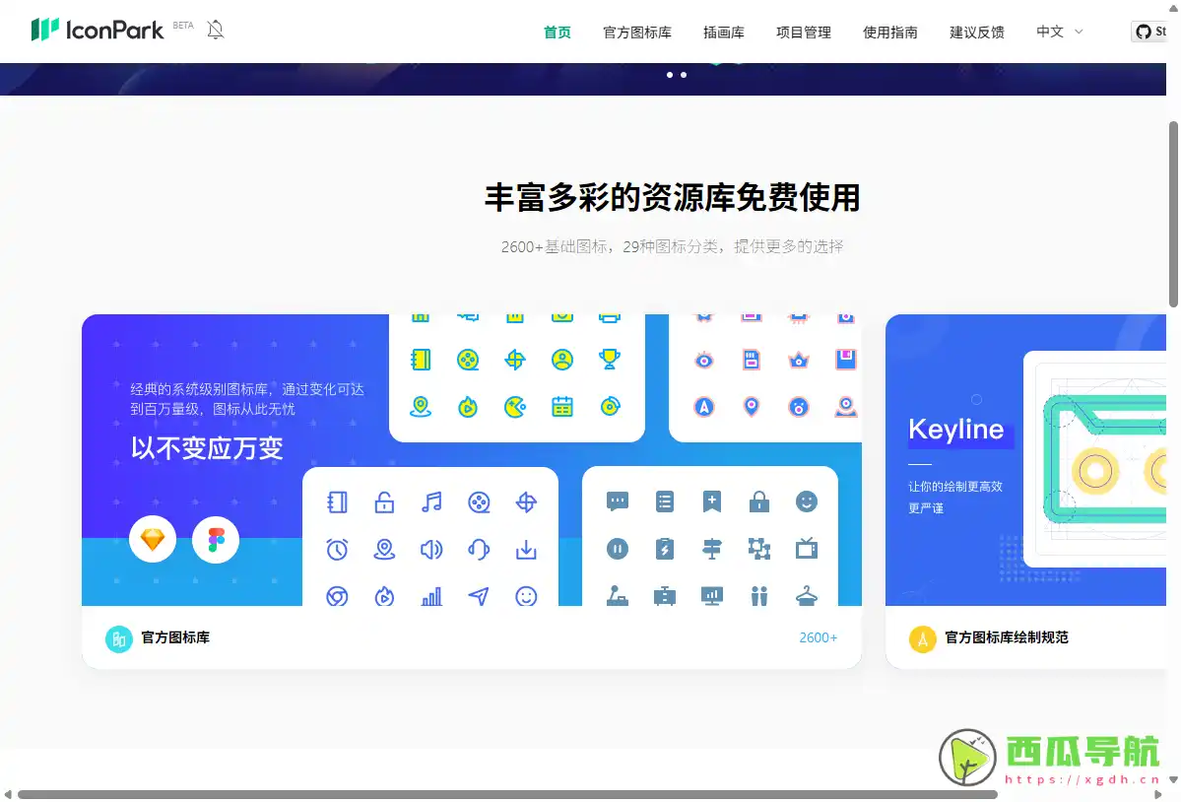Open the 中文 language dropdown
The height and width of the screenshot is (802, 1181).
pos(1058,32)
